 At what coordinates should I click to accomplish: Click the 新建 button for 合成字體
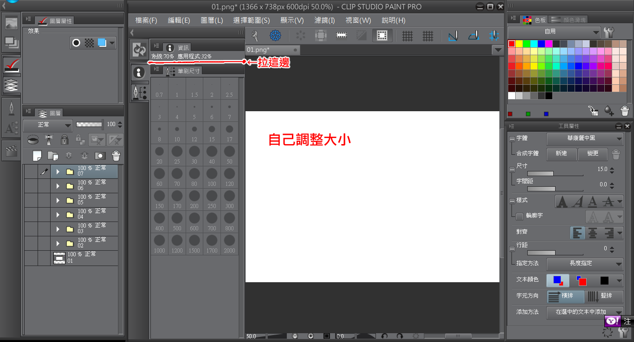coord(562,153)
